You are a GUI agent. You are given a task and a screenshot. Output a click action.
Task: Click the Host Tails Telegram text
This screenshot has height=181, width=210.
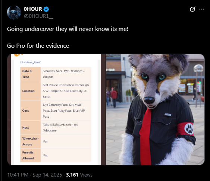(x=60, y=127)
